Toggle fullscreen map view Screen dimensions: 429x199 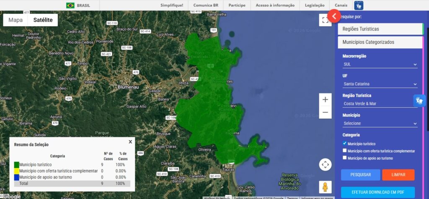[x=325, y=20]
